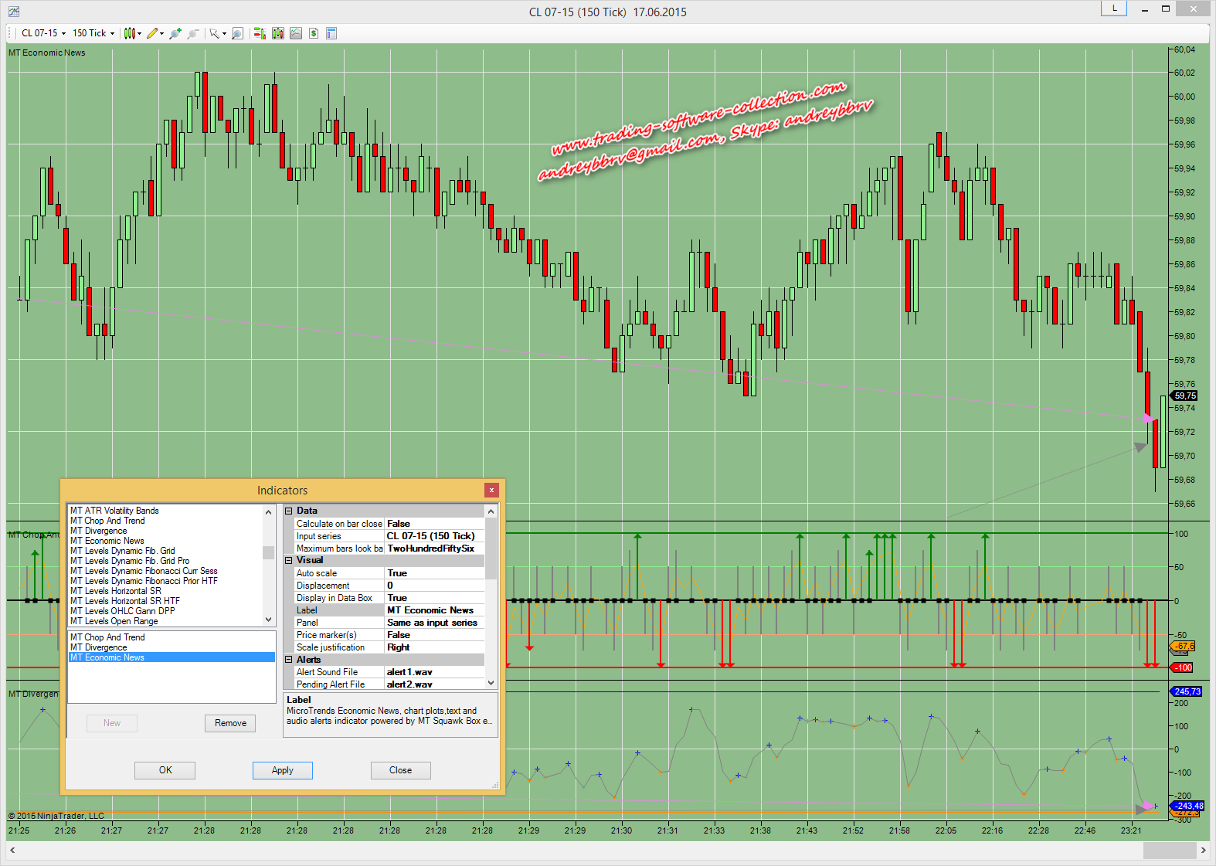Open the Indicators toolbar icon
The width and height of the screenshot is (1216, 866).
click(296, 33)
